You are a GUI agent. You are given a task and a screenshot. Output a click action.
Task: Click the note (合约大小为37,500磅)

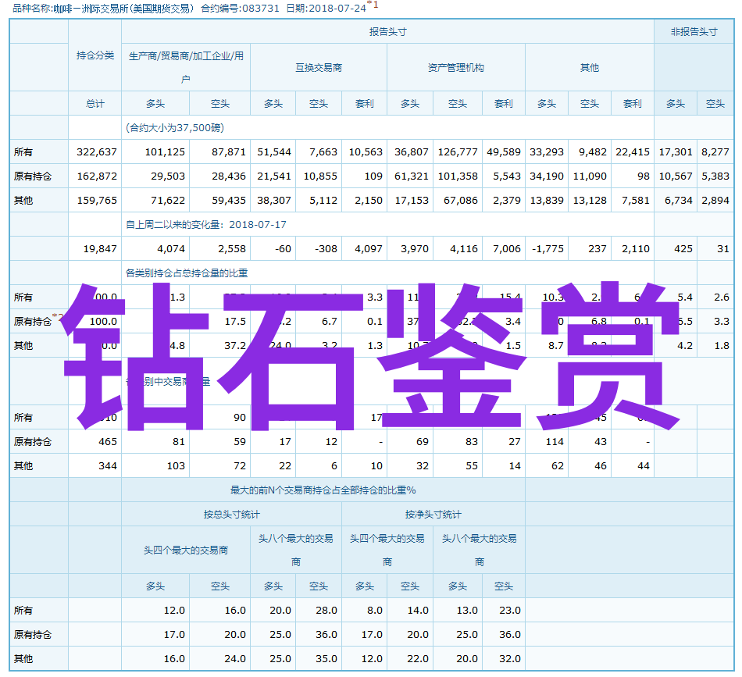pyautogui.click(x=175, y=128)
